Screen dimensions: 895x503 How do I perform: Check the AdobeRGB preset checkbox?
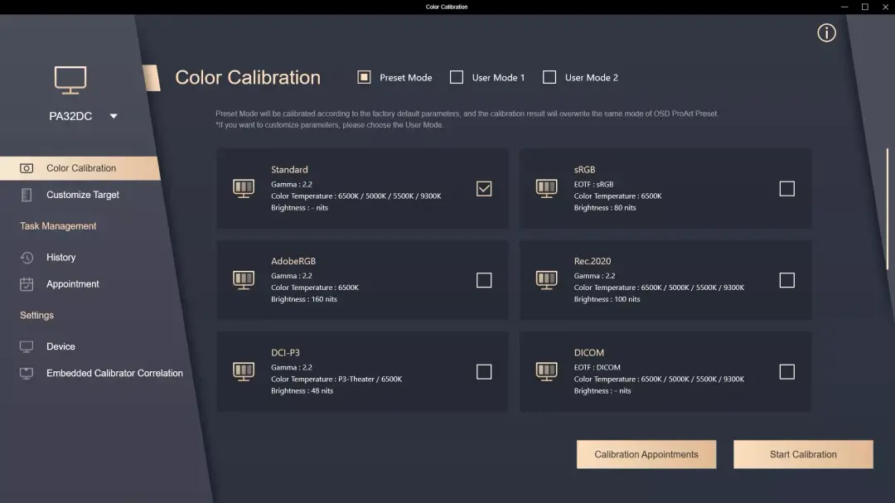click(484, 280)
